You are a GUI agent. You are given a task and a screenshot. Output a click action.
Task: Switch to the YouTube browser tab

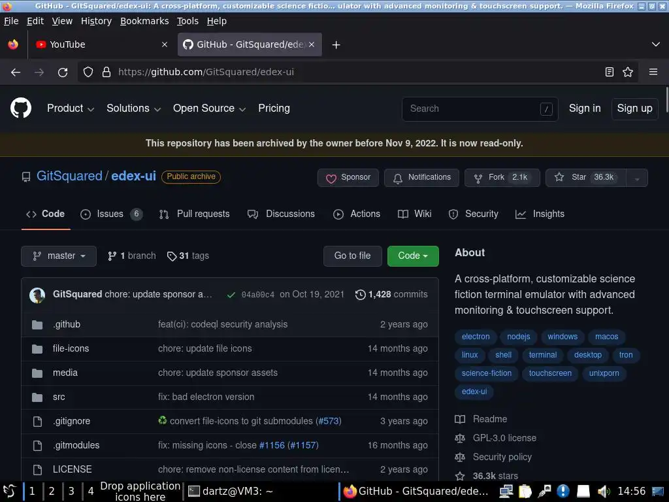click(101, 44)
